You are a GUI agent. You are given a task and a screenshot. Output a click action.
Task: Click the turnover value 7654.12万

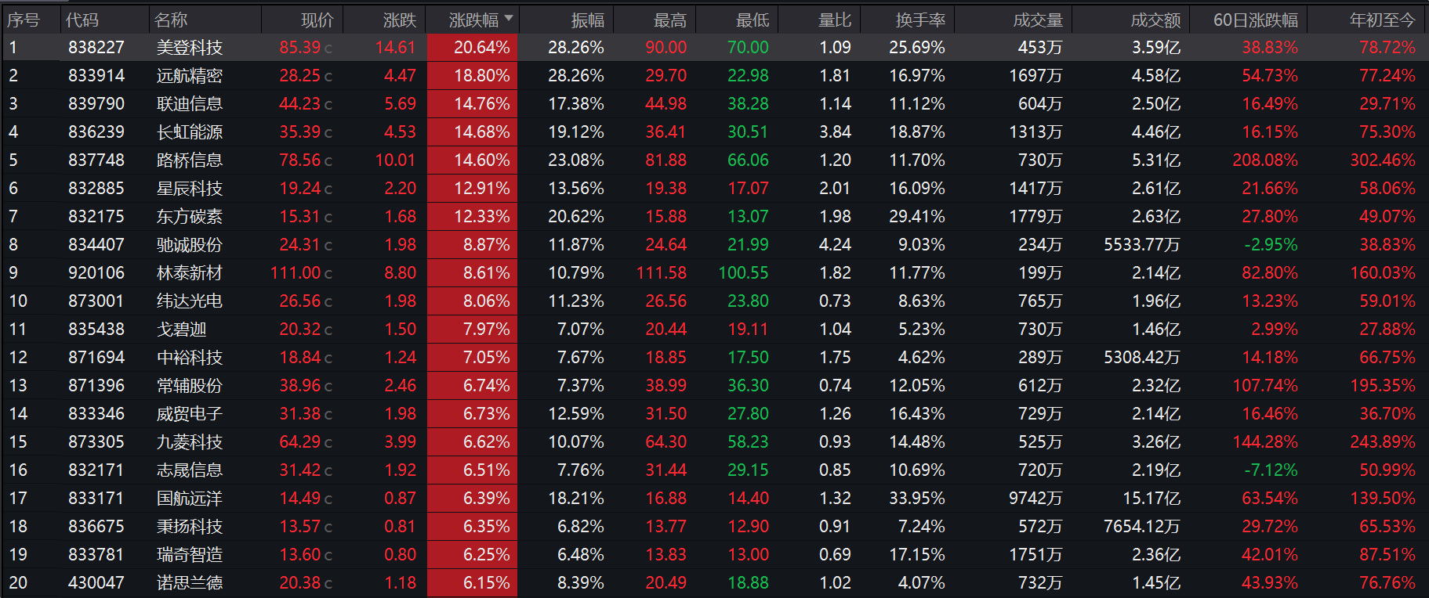tap(1142, 527)
